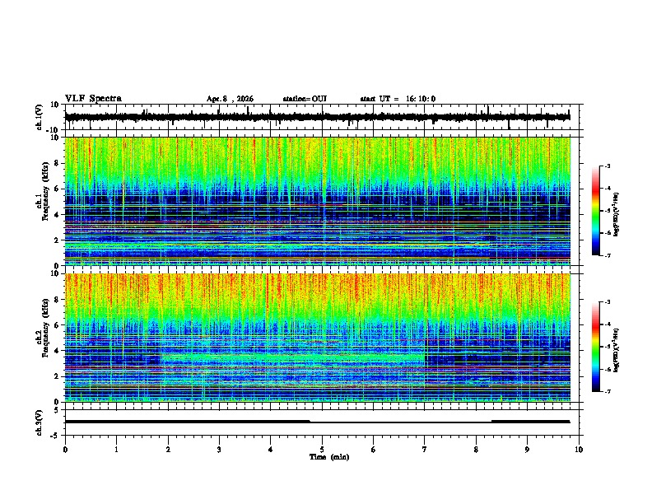Click time axis tick label "6"

coord(374,450)
